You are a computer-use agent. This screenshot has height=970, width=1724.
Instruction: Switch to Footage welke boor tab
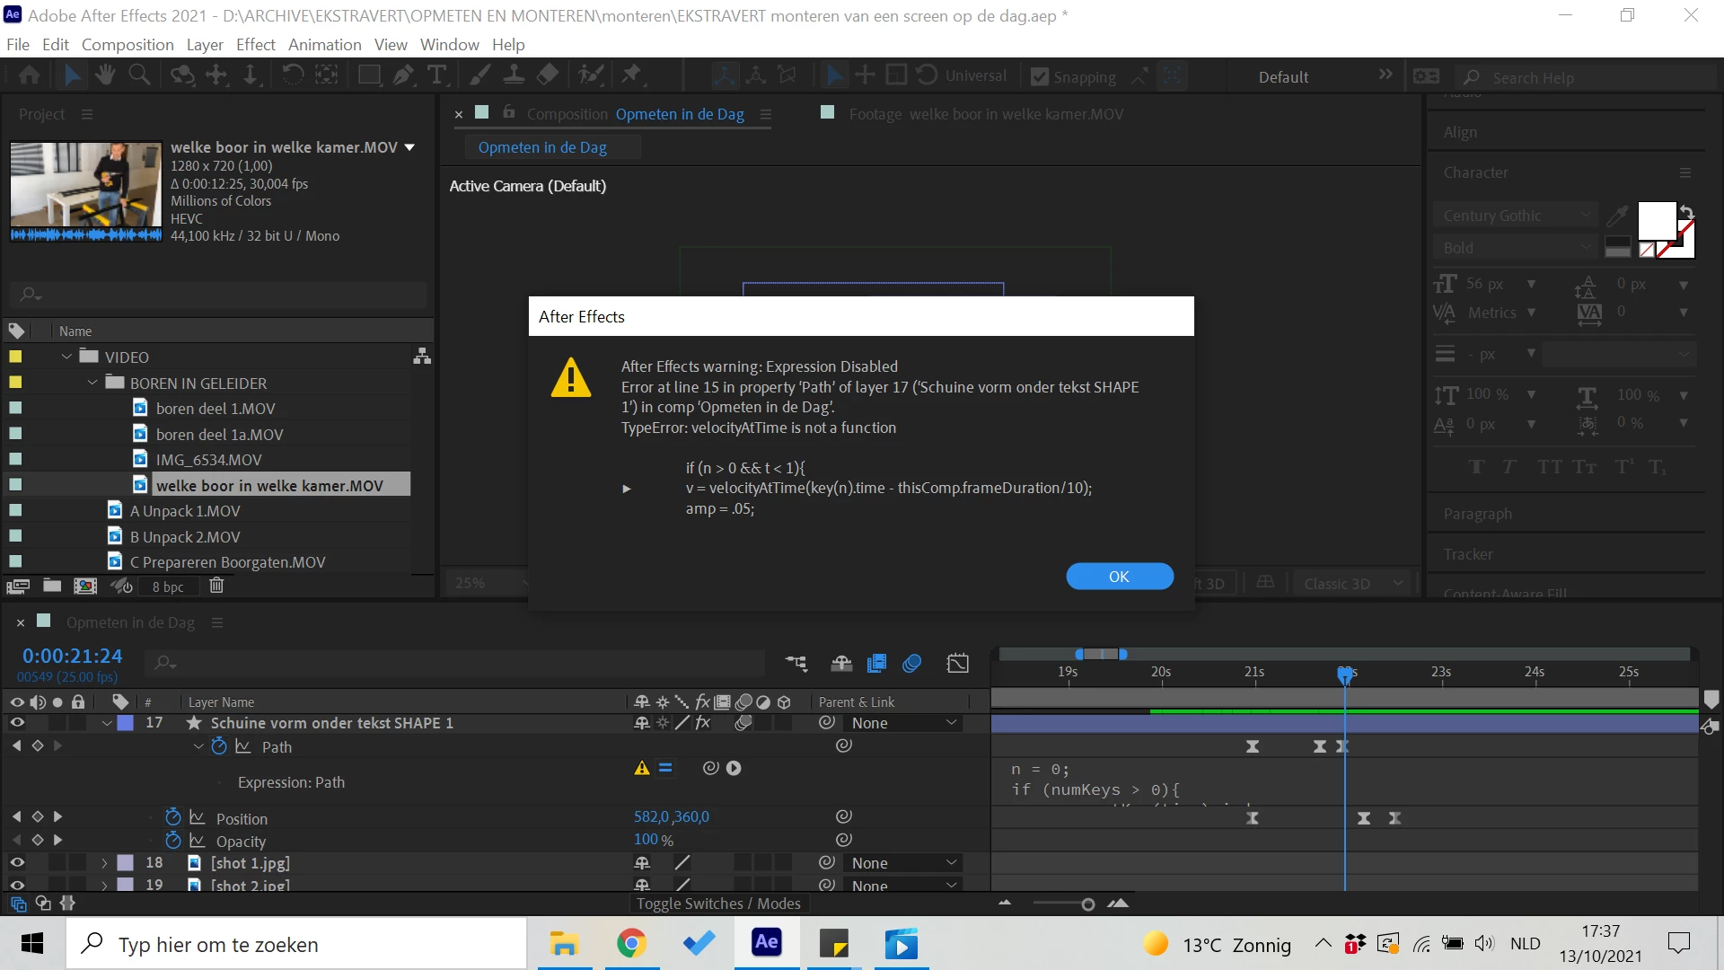point(985,114)
